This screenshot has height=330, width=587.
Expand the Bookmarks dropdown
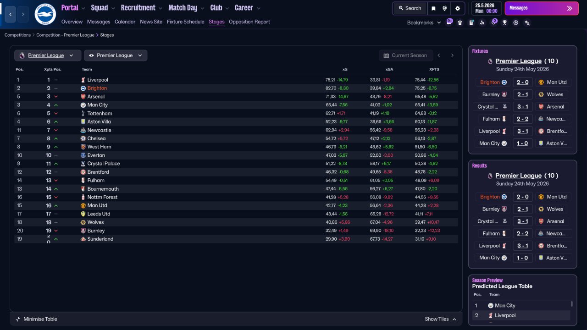[x=424, y=22]
